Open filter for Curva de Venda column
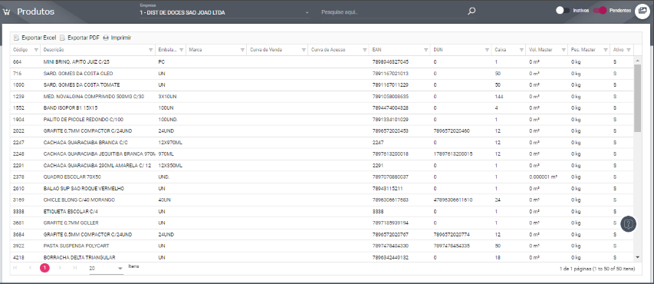The width and height of the screenshot is (654, 284). [x=304, y=50]
